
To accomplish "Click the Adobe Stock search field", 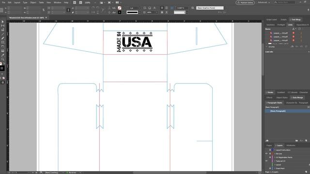I will (x=285, y=2).
